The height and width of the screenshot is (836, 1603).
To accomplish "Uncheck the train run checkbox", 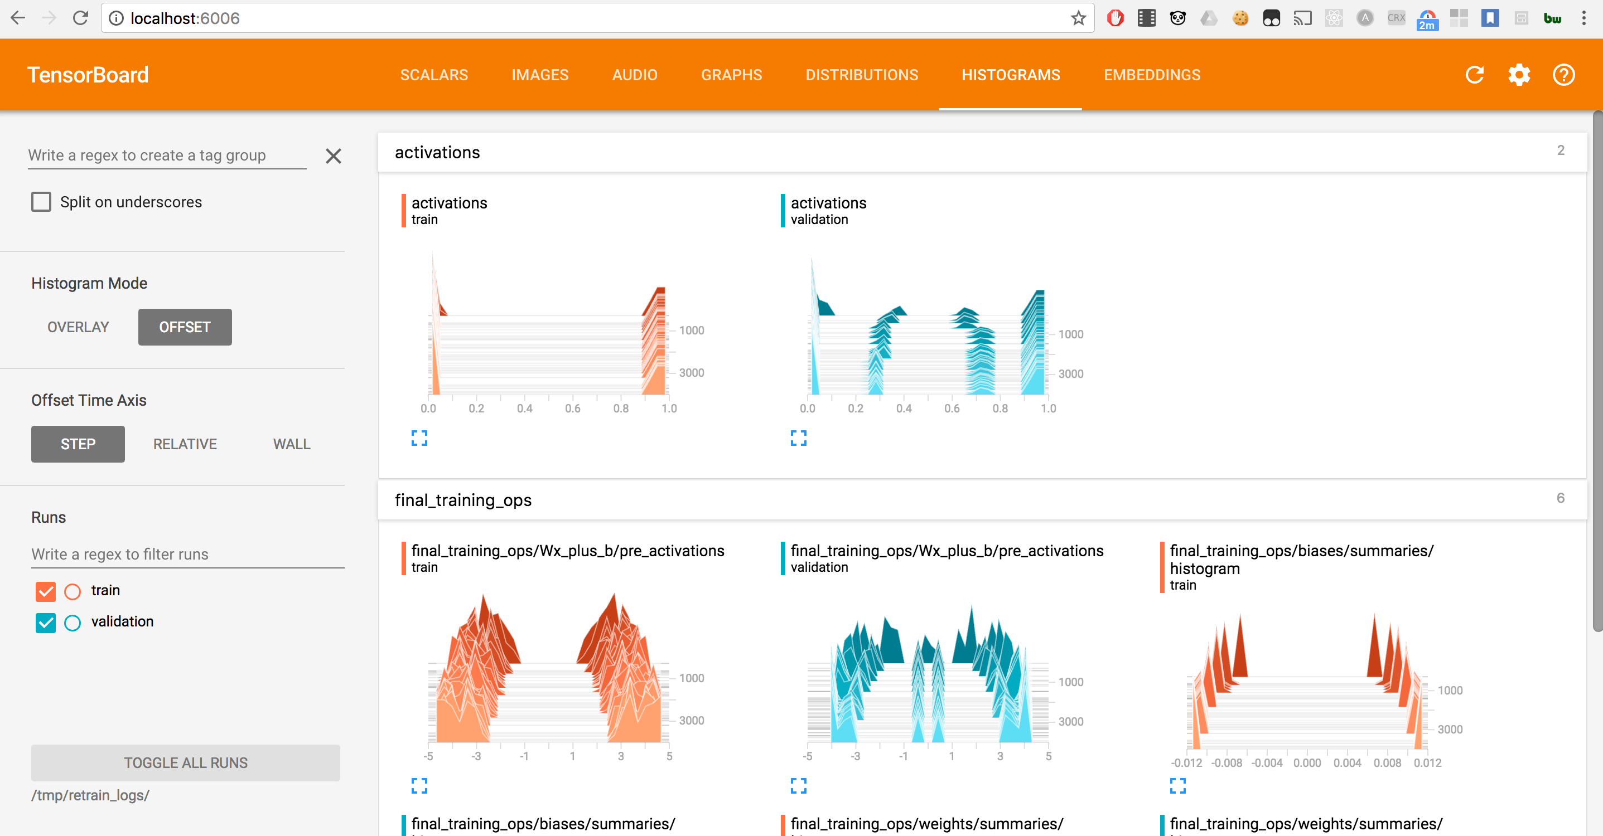I will (x=45, y=591).
